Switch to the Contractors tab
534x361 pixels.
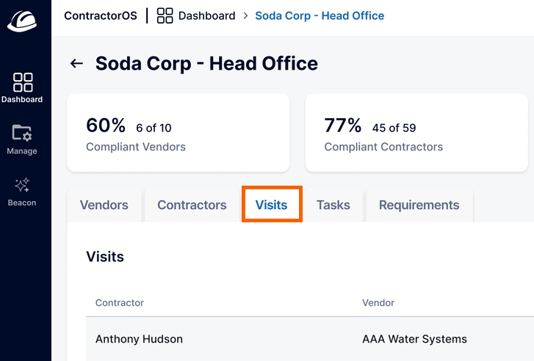192,205
